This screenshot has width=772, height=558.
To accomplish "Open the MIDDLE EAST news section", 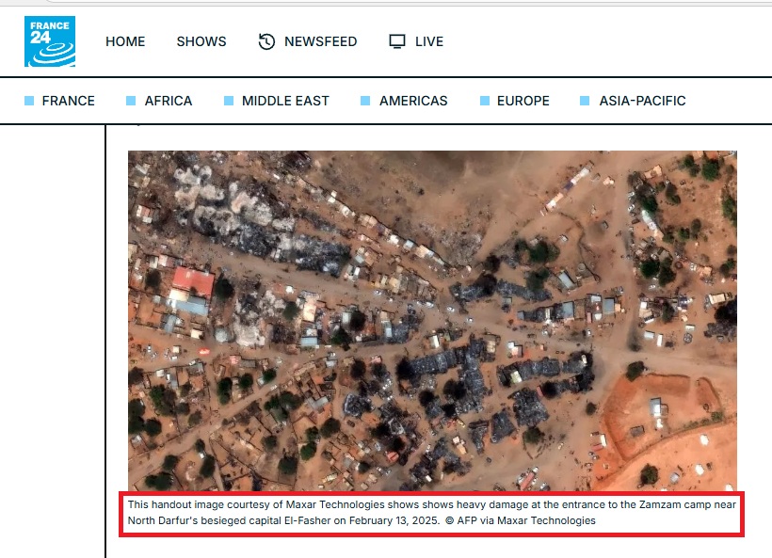I will 285,101.
